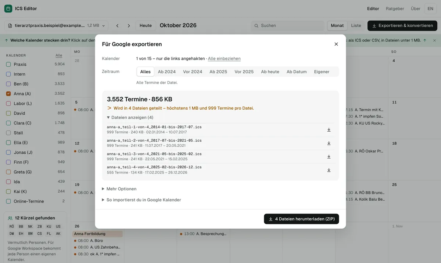
Task: Open the Editor nav item
Action: 373,8
